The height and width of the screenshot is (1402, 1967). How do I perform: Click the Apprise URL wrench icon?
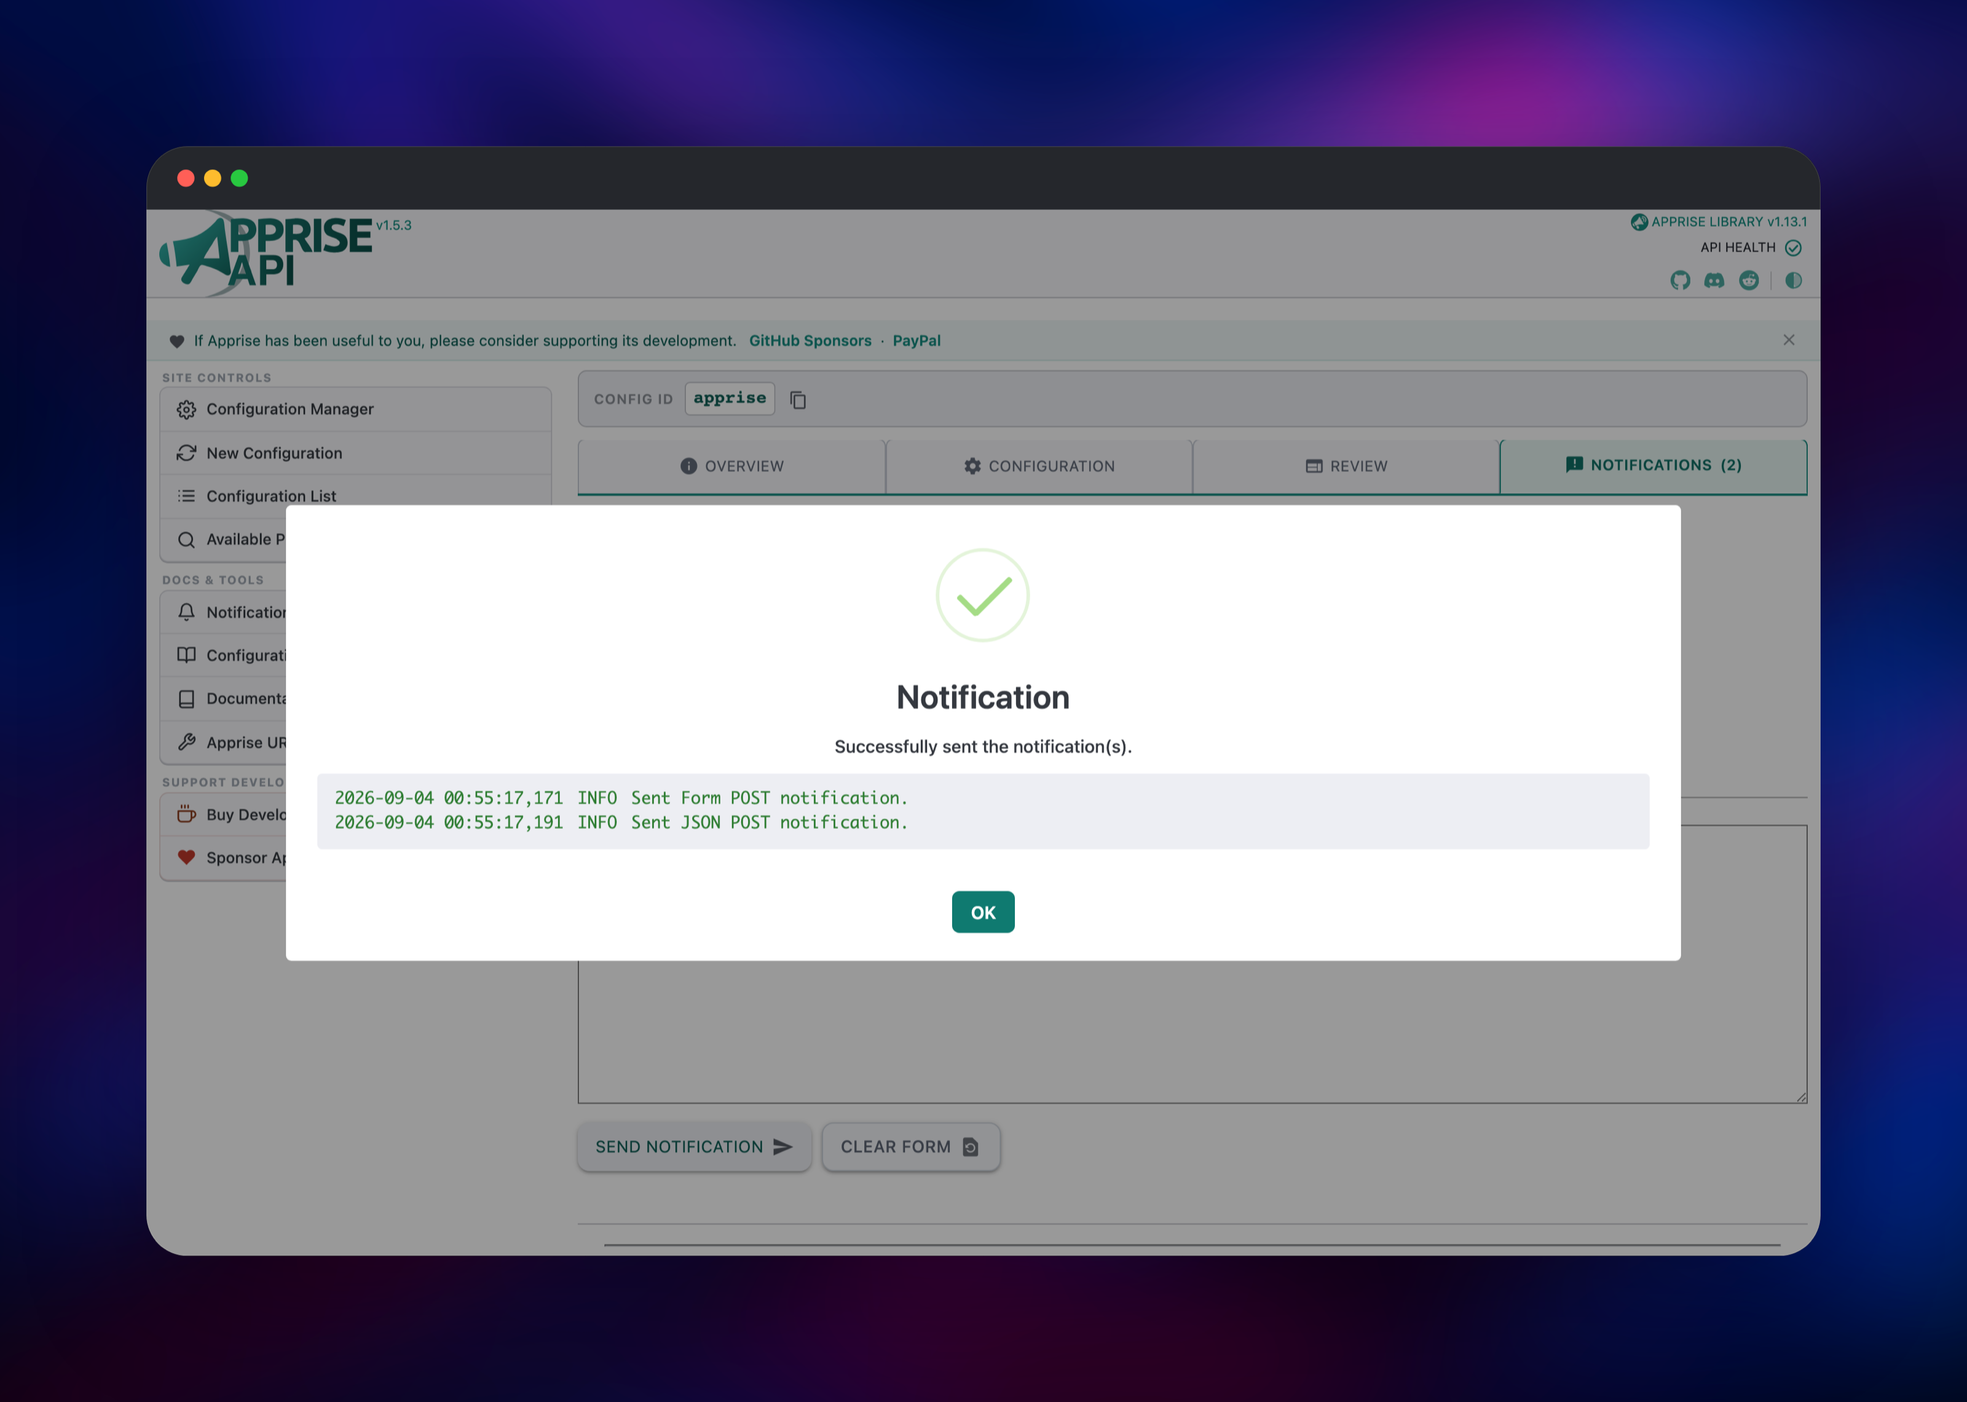[x=186, y=742]
